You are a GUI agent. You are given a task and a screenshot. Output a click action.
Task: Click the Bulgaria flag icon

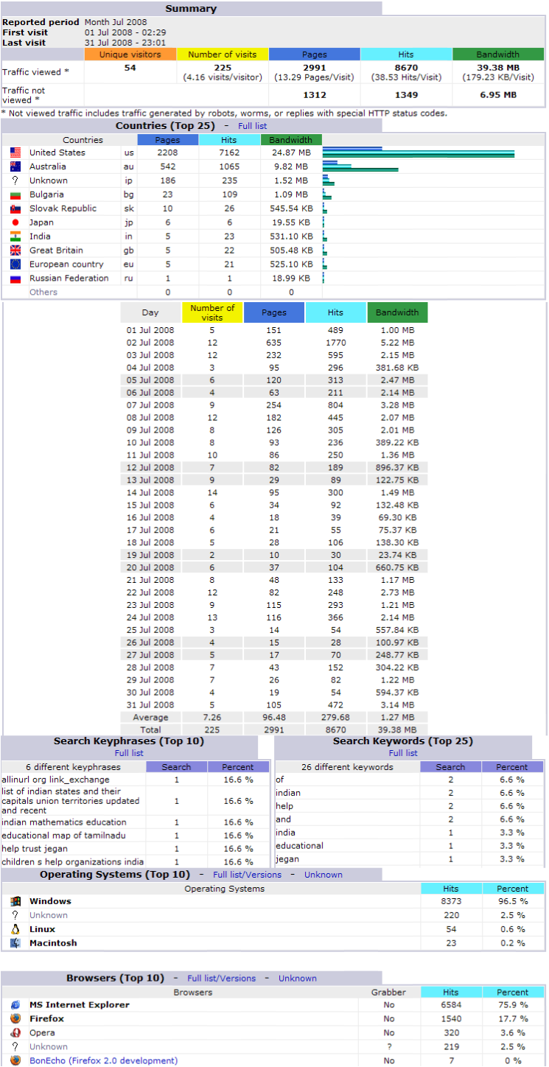pos(15,195)
